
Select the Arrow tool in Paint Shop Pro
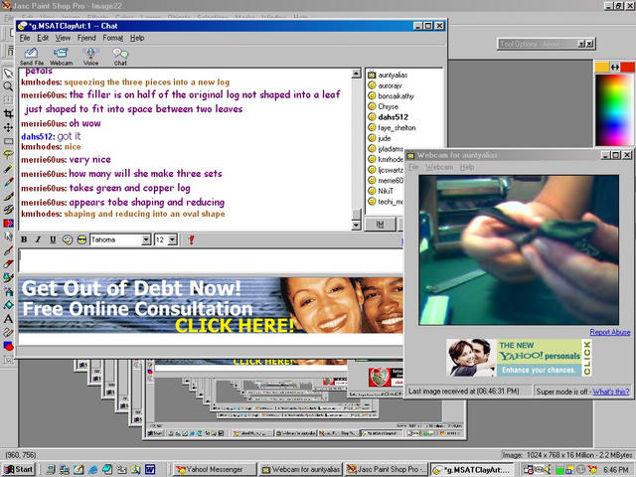[x=8, y=74]
